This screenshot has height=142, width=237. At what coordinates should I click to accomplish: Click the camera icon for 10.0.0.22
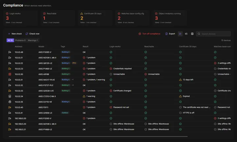point(10,63)
